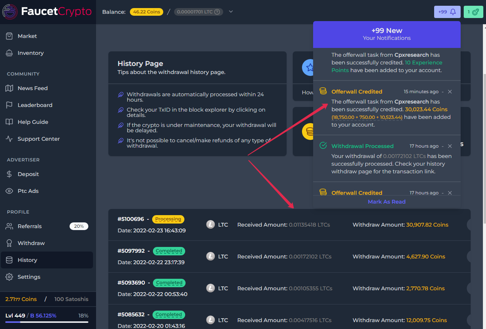Screen dimensions: 486x329
Task: Open Inventory via its backpack icon
Action: (10, 53)
